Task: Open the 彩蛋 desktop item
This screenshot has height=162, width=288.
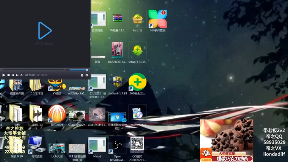Action: pyautogui.click(x=98, y=59)
